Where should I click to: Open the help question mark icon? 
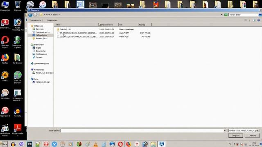click(x=258, y=20)
